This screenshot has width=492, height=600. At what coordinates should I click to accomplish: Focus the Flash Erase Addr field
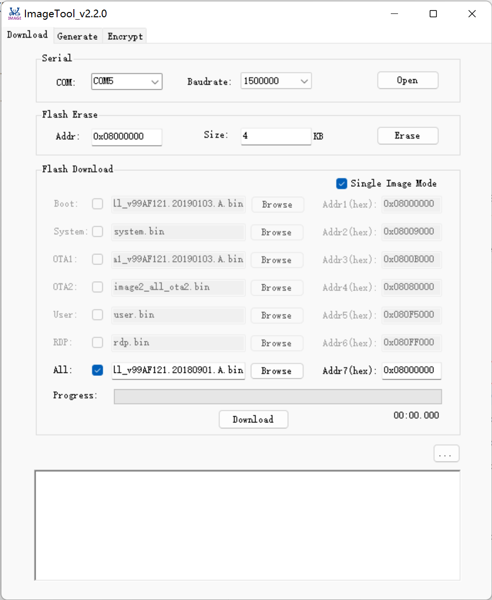pos(127,136)
